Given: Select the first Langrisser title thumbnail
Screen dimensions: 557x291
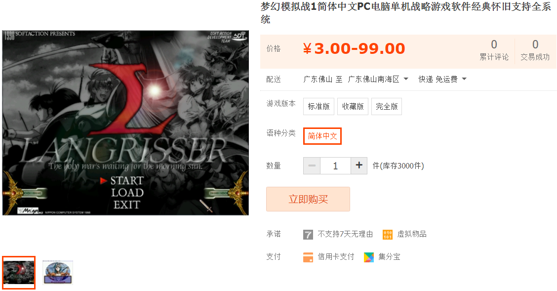Looking at the screenshot, I should 19,273.
